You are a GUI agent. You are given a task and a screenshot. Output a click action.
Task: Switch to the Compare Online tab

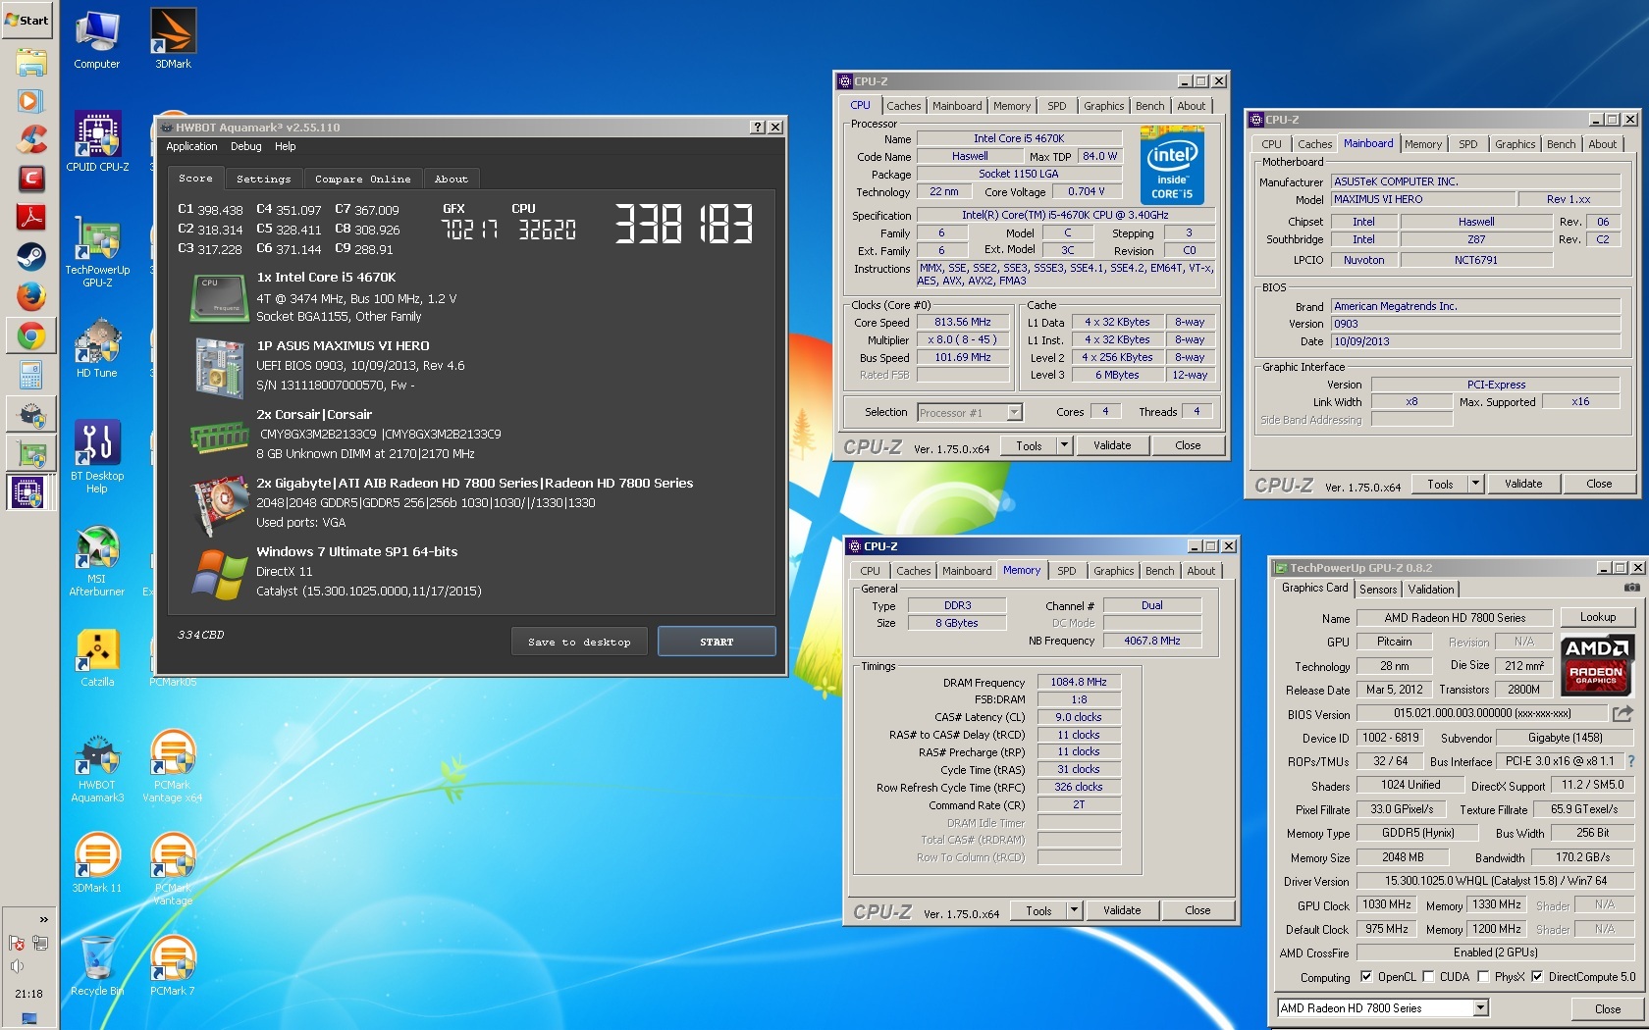pyautogui.click(x=362, y=179)
